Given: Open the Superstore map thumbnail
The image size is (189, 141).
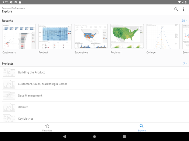Looking at the screenshot, I should pos(91,37).
